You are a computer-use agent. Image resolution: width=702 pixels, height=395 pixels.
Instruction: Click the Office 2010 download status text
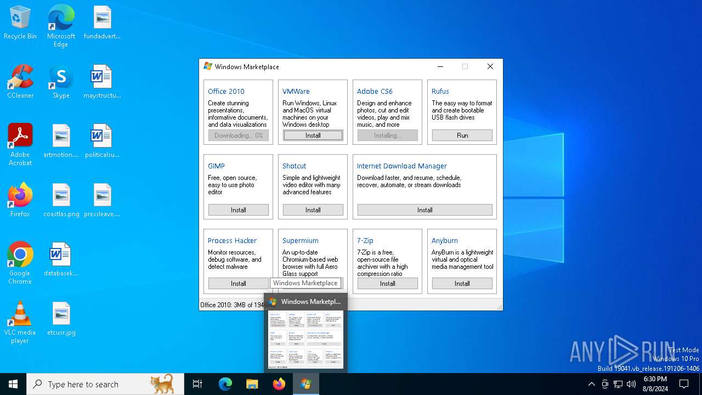(x=237, y=305)
